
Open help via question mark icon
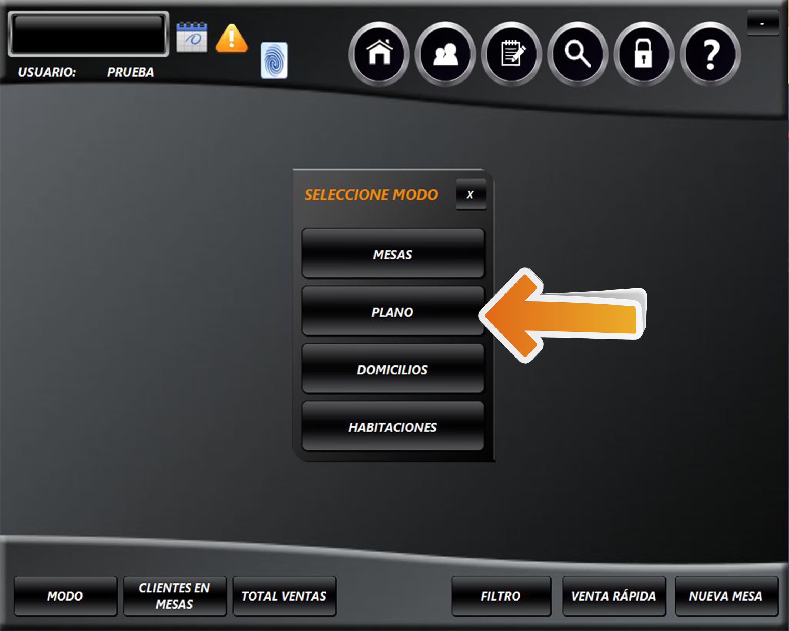point(710,54)
